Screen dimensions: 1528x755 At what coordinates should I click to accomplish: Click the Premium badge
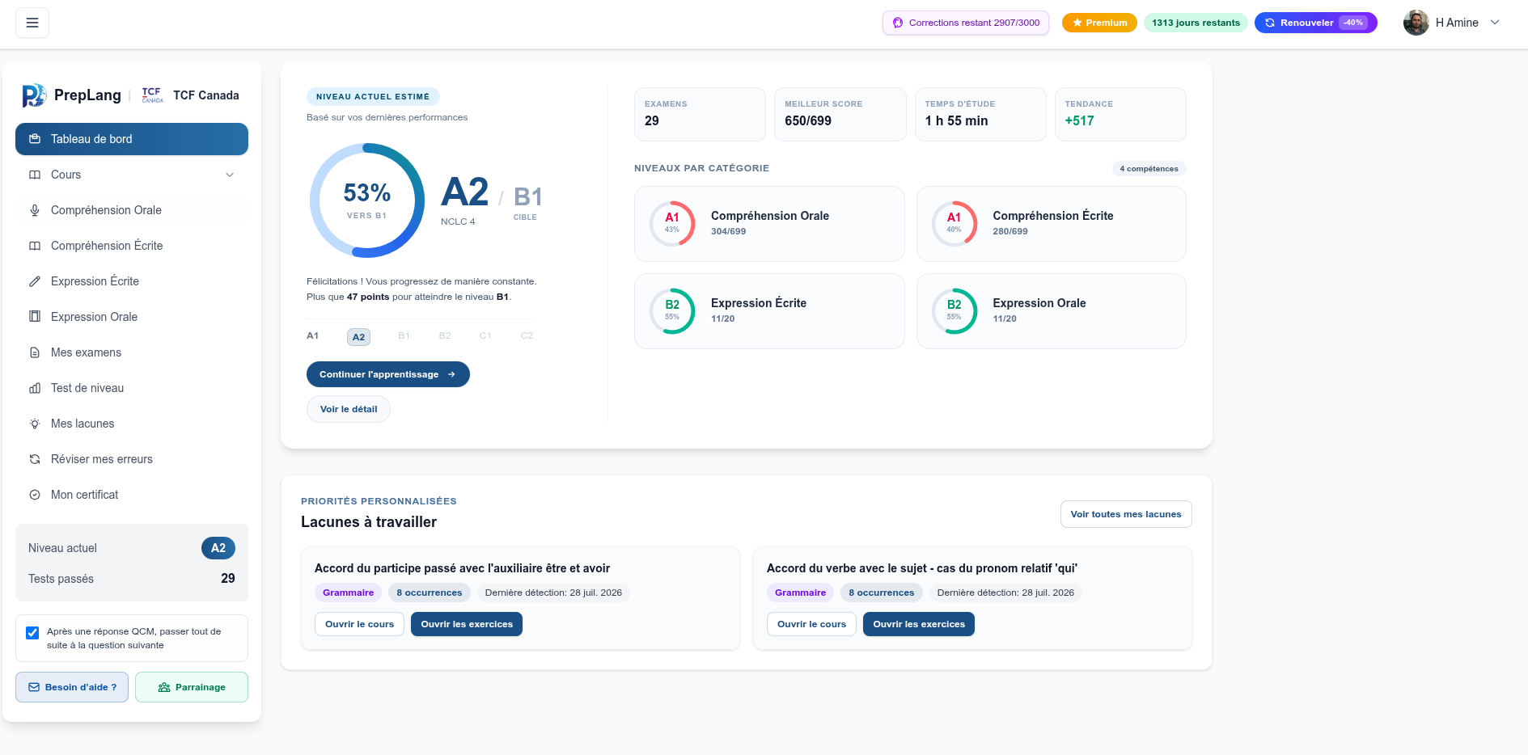1099,23
